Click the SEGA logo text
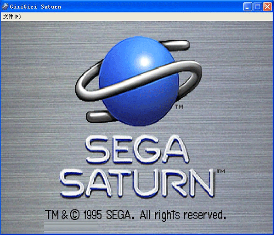 [x=137, y=150]
